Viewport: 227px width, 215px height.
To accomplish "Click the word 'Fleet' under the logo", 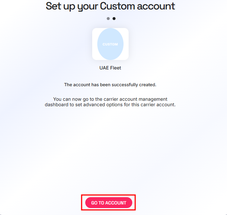I will pyautogui.click(x=116, y=68).
